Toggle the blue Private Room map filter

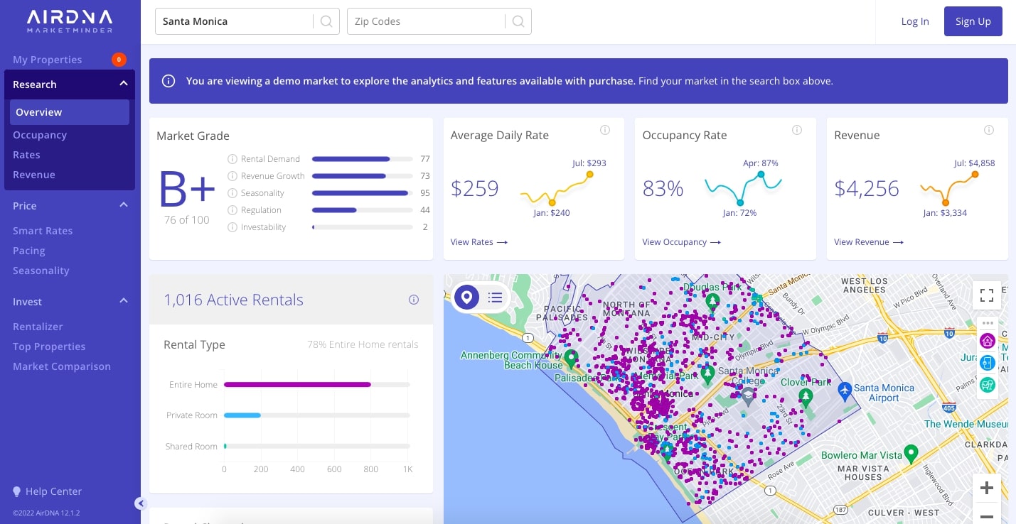click(x=987, y=362)
